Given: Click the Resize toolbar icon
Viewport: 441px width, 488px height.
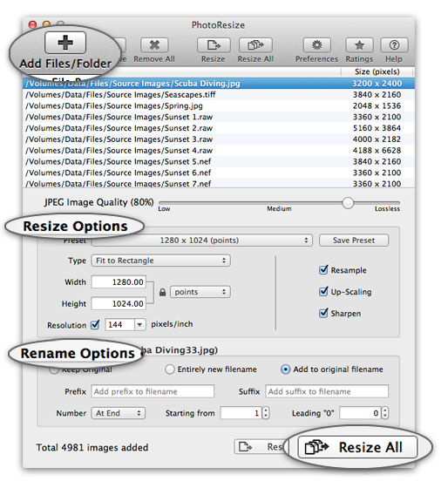Looking at the screenshot, I should coord(214,45).
